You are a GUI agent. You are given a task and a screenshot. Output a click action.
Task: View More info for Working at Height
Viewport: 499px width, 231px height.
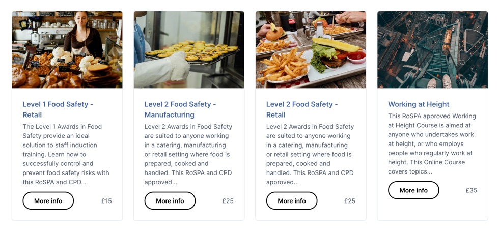(413, 190)
